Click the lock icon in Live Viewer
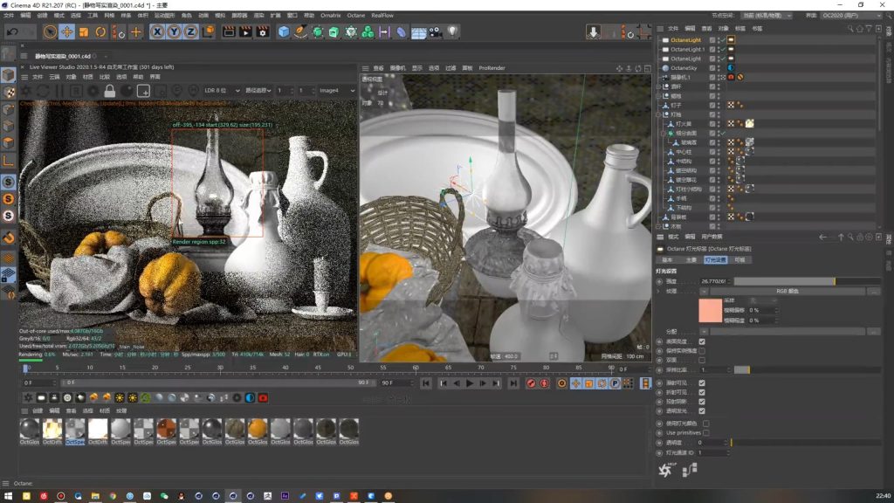This screenshot has width=894, height=503. 110,91
